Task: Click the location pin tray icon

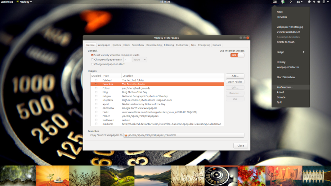Action: 291,2
